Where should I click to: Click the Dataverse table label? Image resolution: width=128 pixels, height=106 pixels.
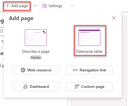point(89,51)
